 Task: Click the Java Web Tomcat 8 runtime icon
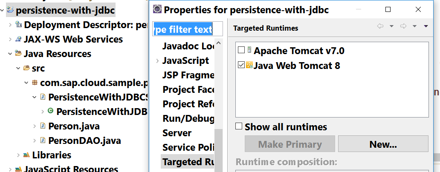249,65
